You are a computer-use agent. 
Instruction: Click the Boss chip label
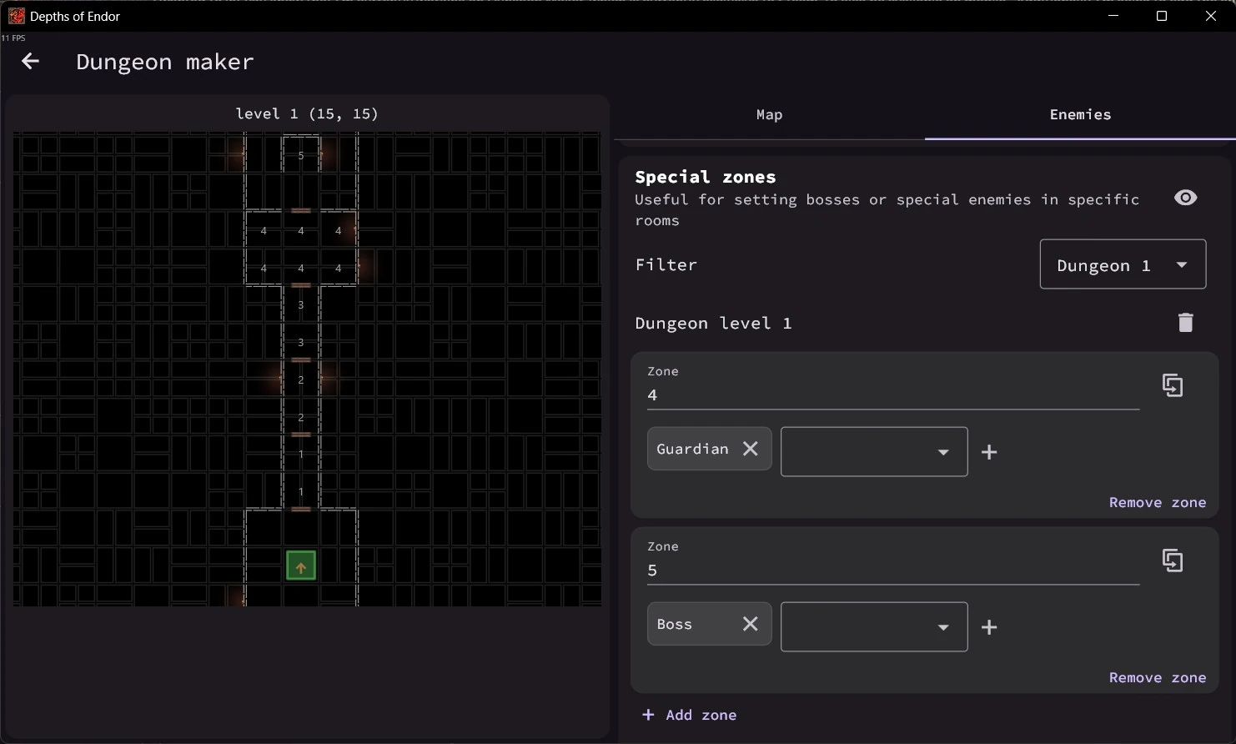point(675,624)
